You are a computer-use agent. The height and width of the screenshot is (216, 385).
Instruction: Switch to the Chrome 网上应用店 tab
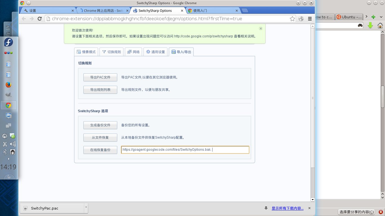tap(103, 11)
